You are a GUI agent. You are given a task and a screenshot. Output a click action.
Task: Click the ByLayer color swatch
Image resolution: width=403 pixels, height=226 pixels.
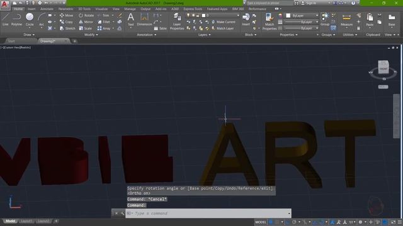click(288, 16)
